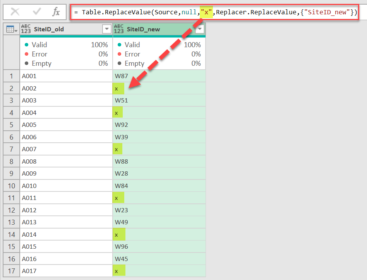This screenshot has height=280, width=367.
Task: Change data type of SiteID_new column via its icon
Action: [x=119, y=29]
